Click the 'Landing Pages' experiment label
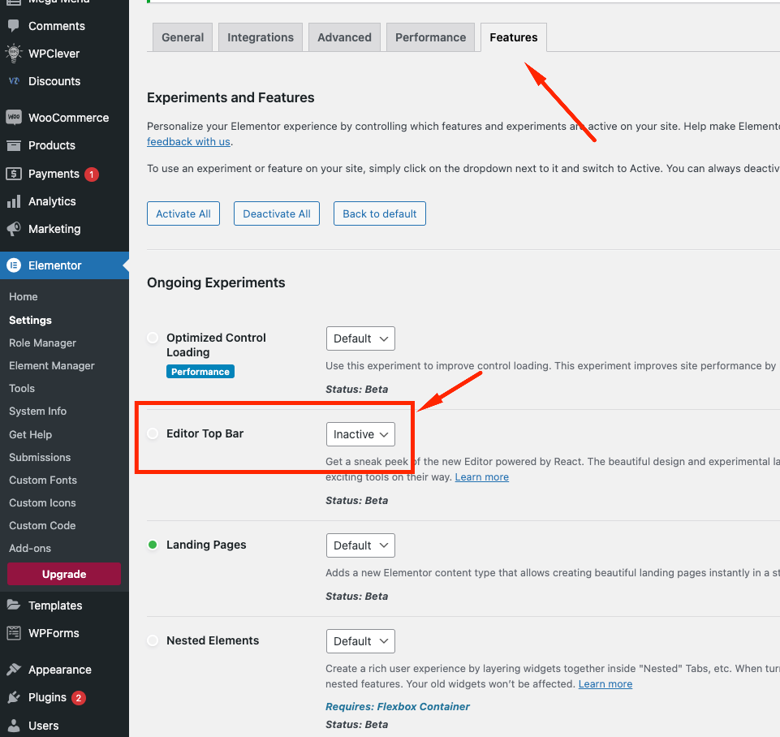The width and height of the screenshot is (780, 737). coord(206,545)
